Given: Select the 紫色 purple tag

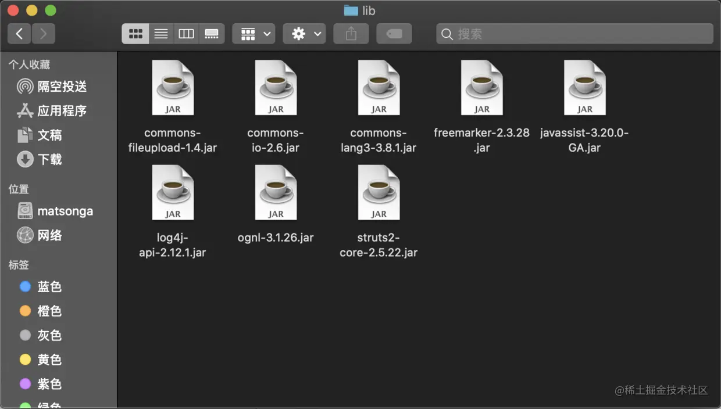Looking at the screenshot, I should 58,384.
